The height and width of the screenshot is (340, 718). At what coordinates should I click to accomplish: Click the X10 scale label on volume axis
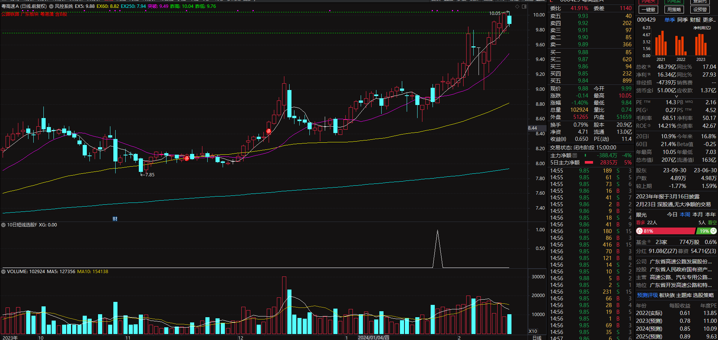(533, 331)
